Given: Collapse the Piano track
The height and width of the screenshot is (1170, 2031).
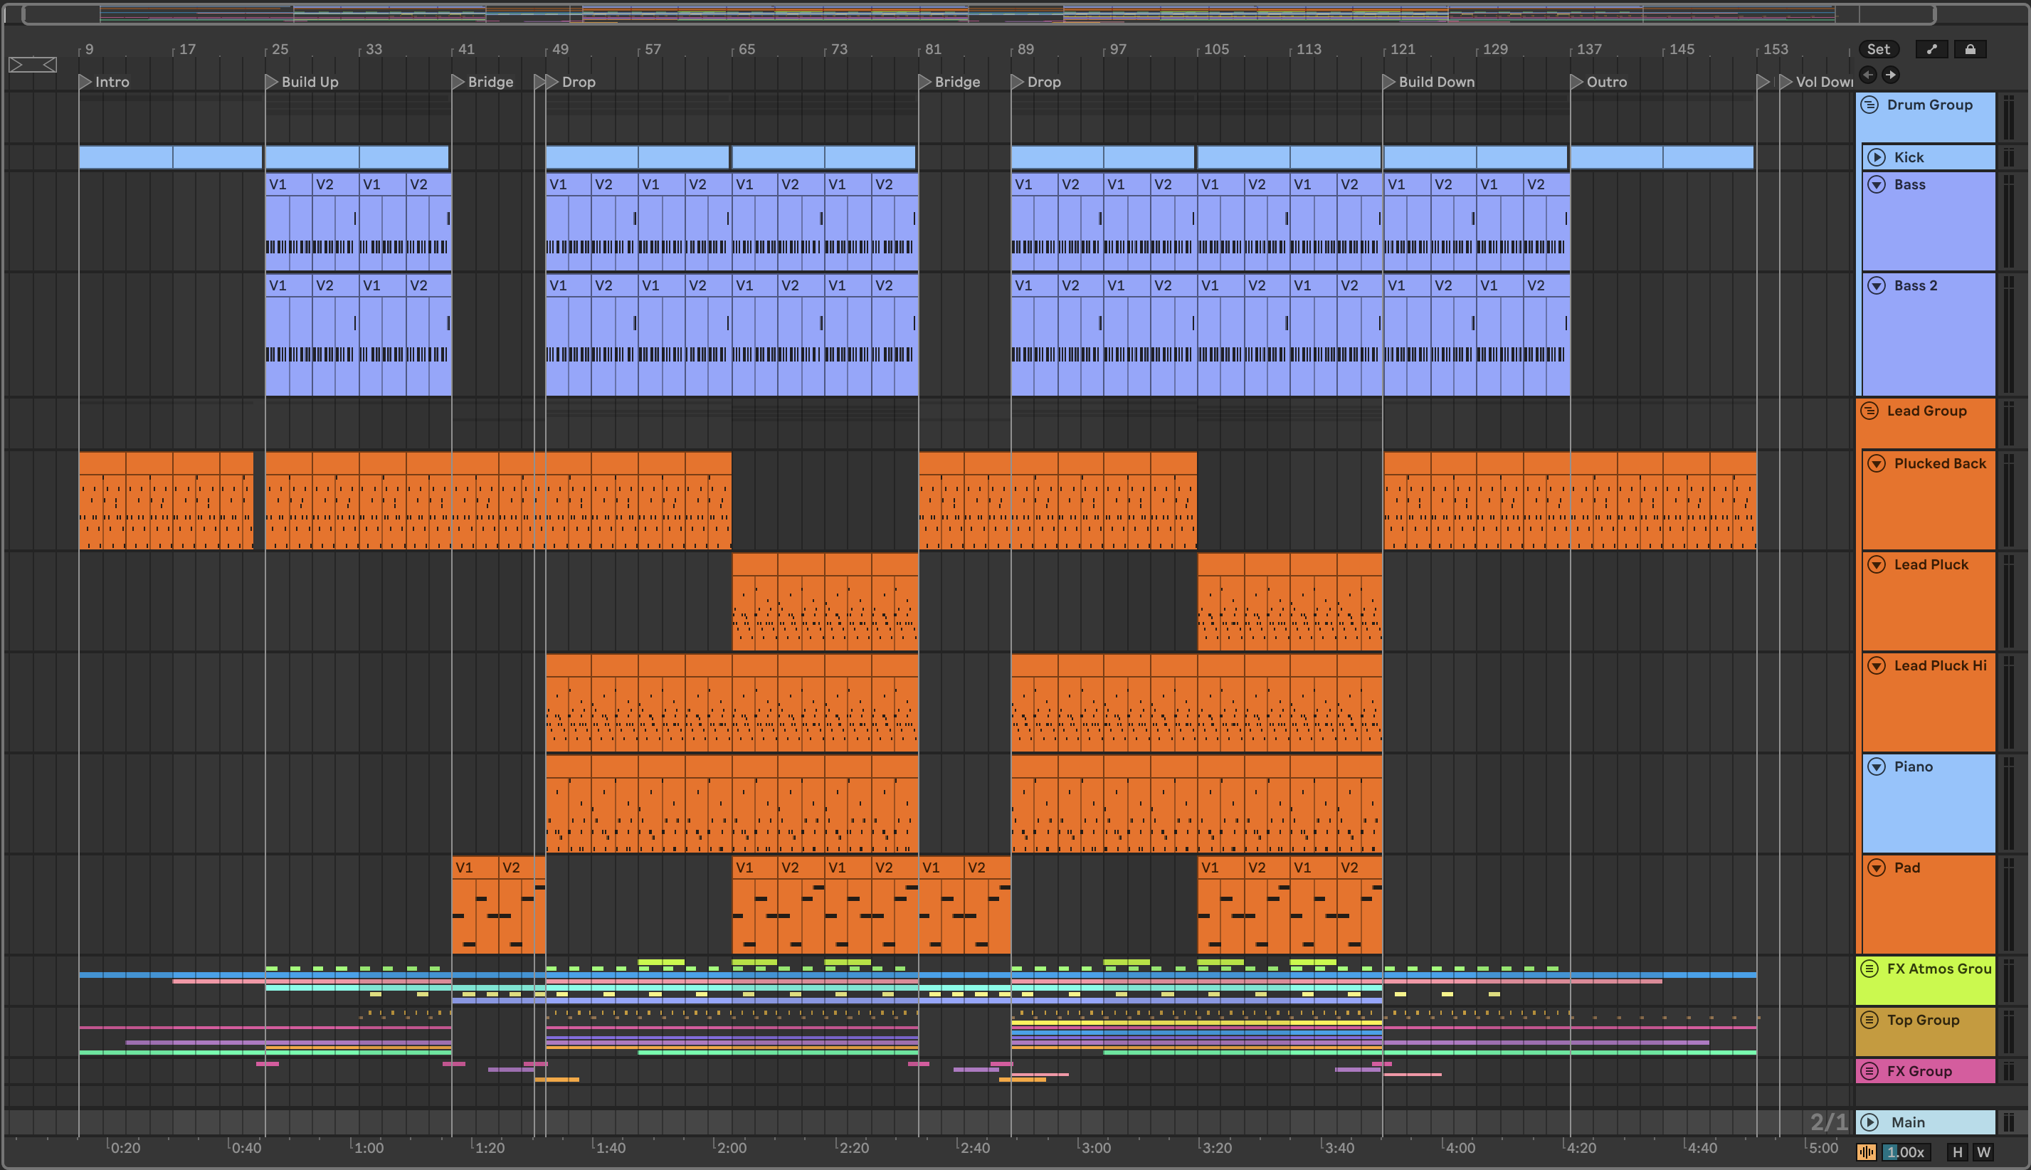Looking at the screenshot, I should coord(1877,766).
